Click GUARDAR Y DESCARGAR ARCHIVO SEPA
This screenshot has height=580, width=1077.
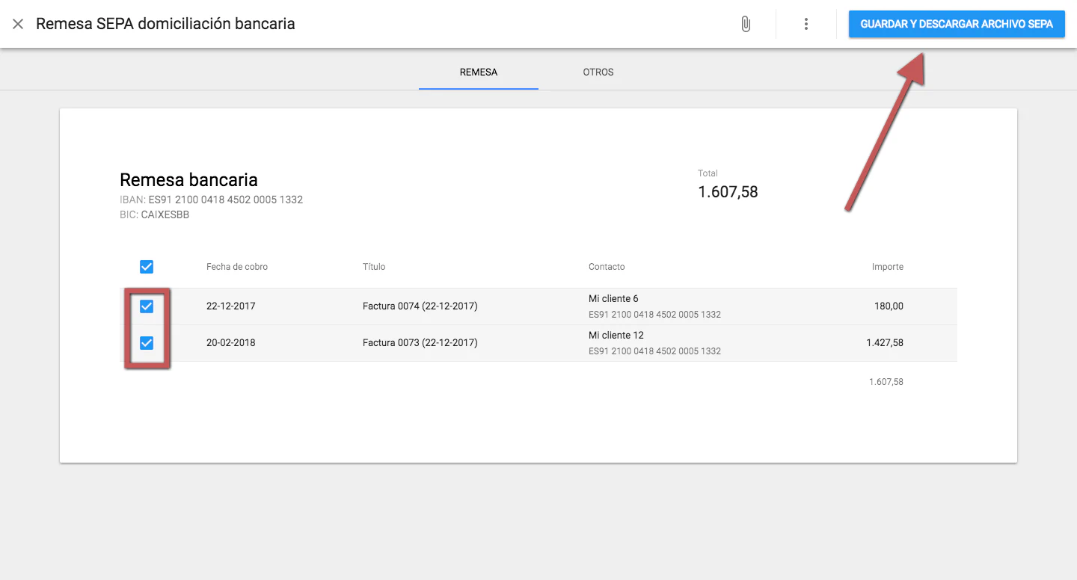pos(956,23)
